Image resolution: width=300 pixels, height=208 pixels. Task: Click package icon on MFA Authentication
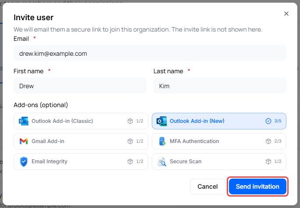268,141
